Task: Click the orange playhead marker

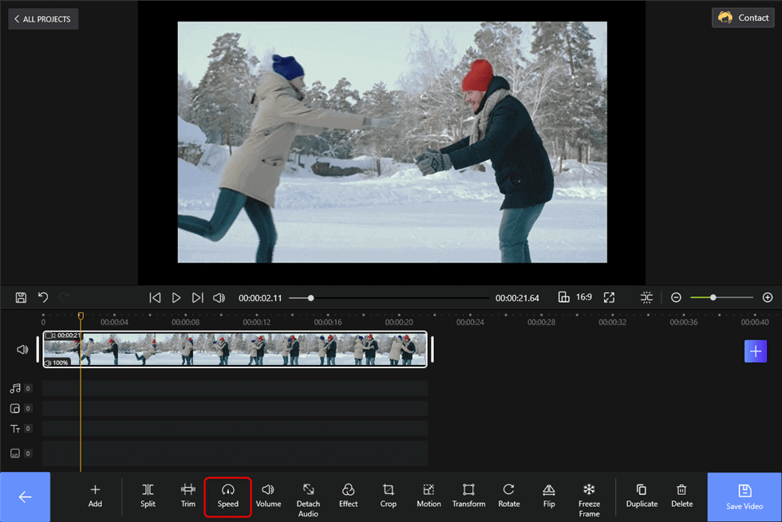Action: [x=81, y=316]
